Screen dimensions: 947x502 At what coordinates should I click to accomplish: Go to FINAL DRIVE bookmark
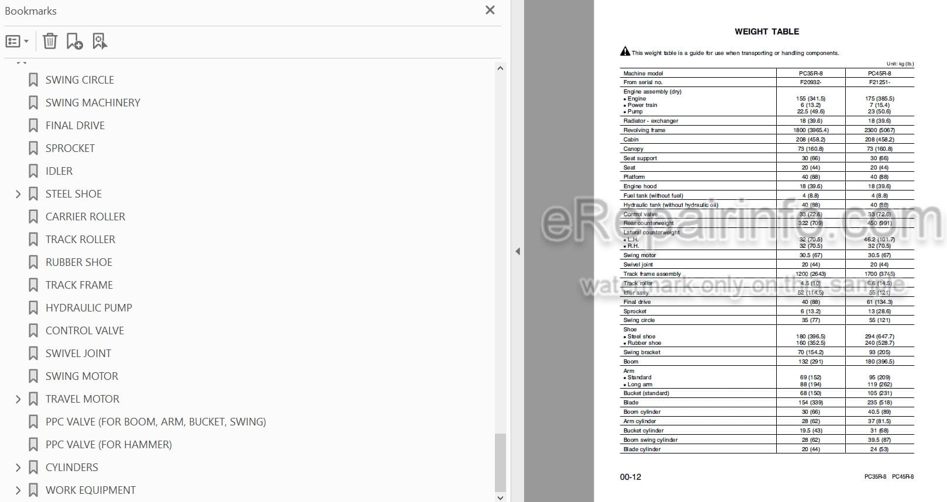coord(75,126)
